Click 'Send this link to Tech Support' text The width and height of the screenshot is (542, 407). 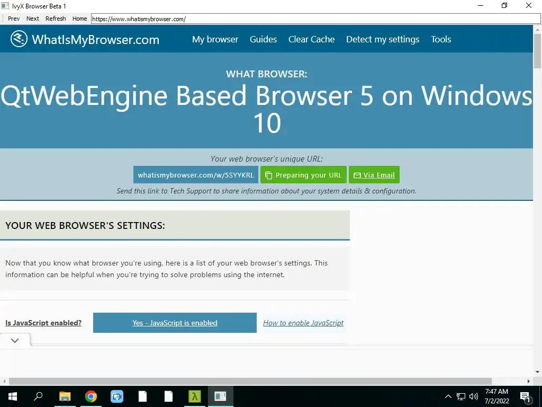(x=267, y=191)
